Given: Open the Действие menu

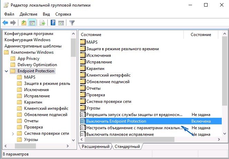Looking at the screenshot, I should pyautogui.click(x=28, y=14).
